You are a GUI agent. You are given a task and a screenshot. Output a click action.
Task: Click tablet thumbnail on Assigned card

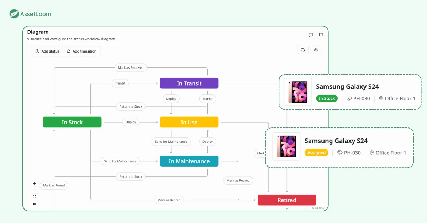[x=286, y=146]
